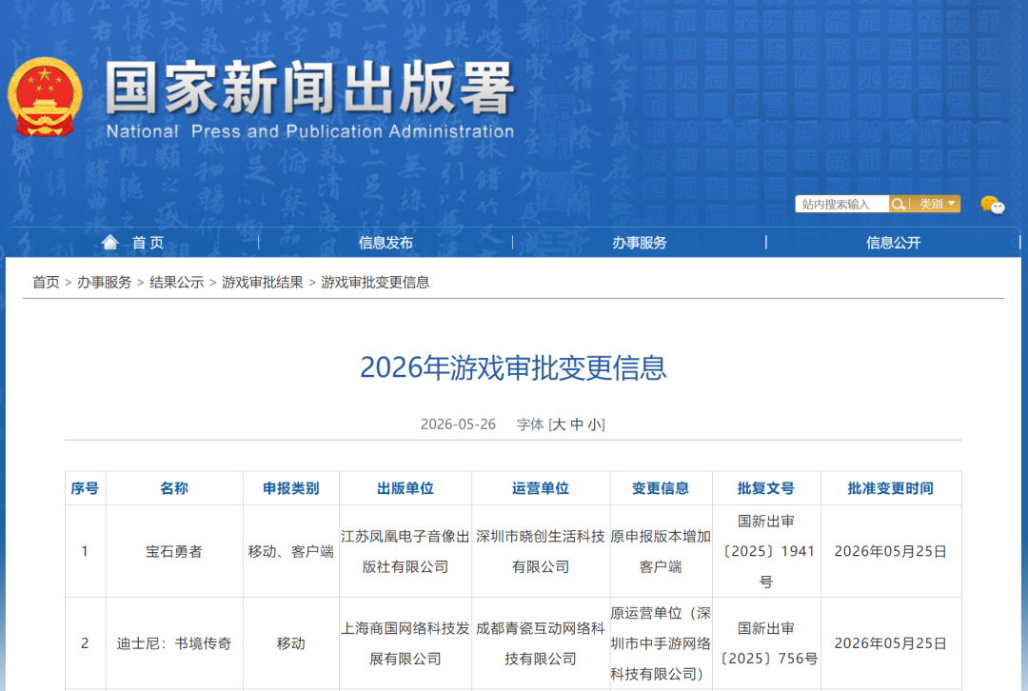Click the 序号 column header
This screenshot has height=691, width=1028.
click(x=85, y=488)
